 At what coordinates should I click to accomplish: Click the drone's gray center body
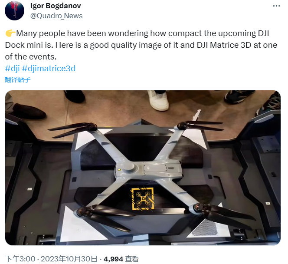pos(148,169)
